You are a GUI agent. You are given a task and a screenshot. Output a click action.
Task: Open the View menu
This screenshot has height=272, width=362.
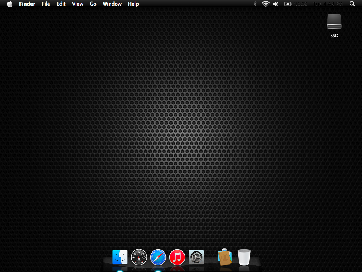77,4
